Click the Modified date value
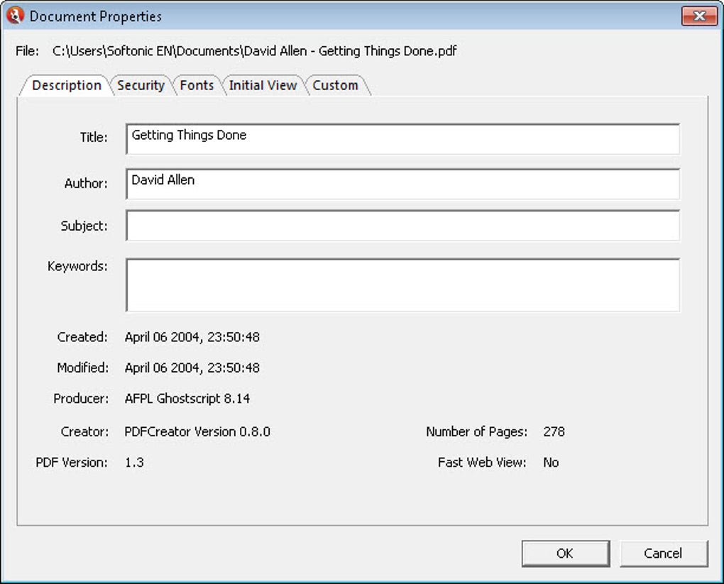The width and height of the screenshot is (724, 584). [192, 368]
